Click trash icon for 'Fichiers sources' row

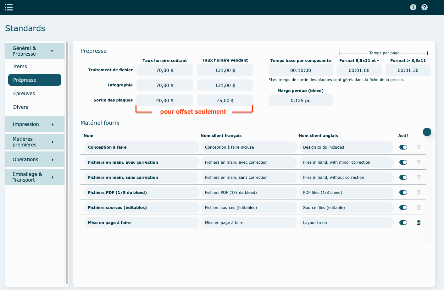pyautogui.click(x=419, y=207)
